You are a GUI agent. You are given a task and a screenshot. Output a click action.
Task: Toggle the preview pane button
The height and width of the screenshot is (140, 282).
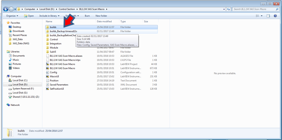(x=268, y=16)
